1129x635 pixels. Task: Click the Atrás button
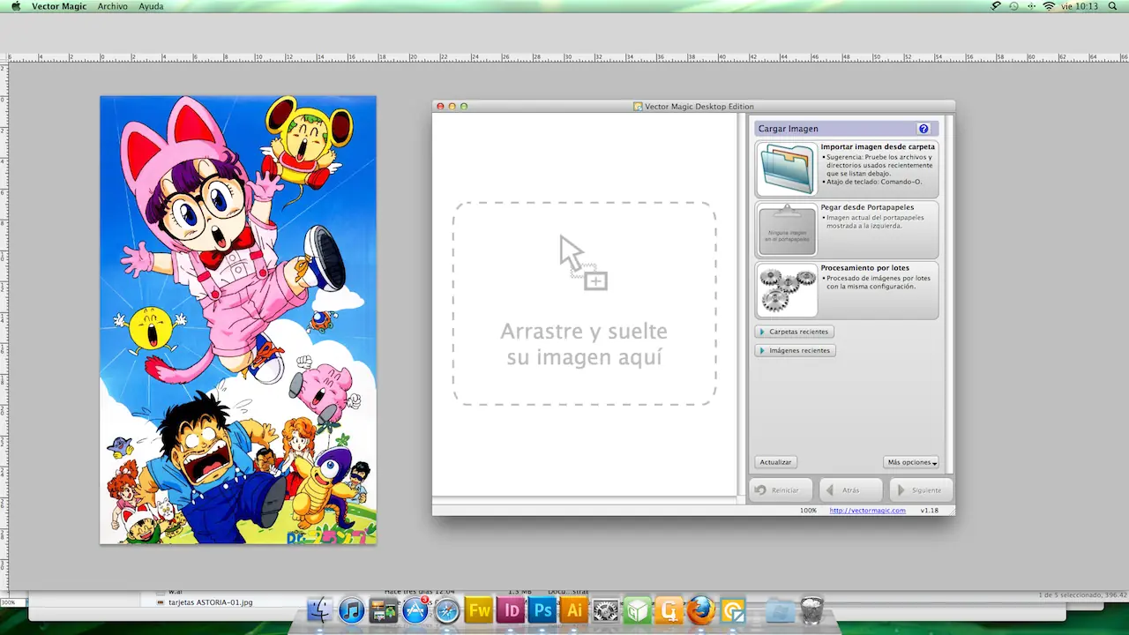click(850, 490)
